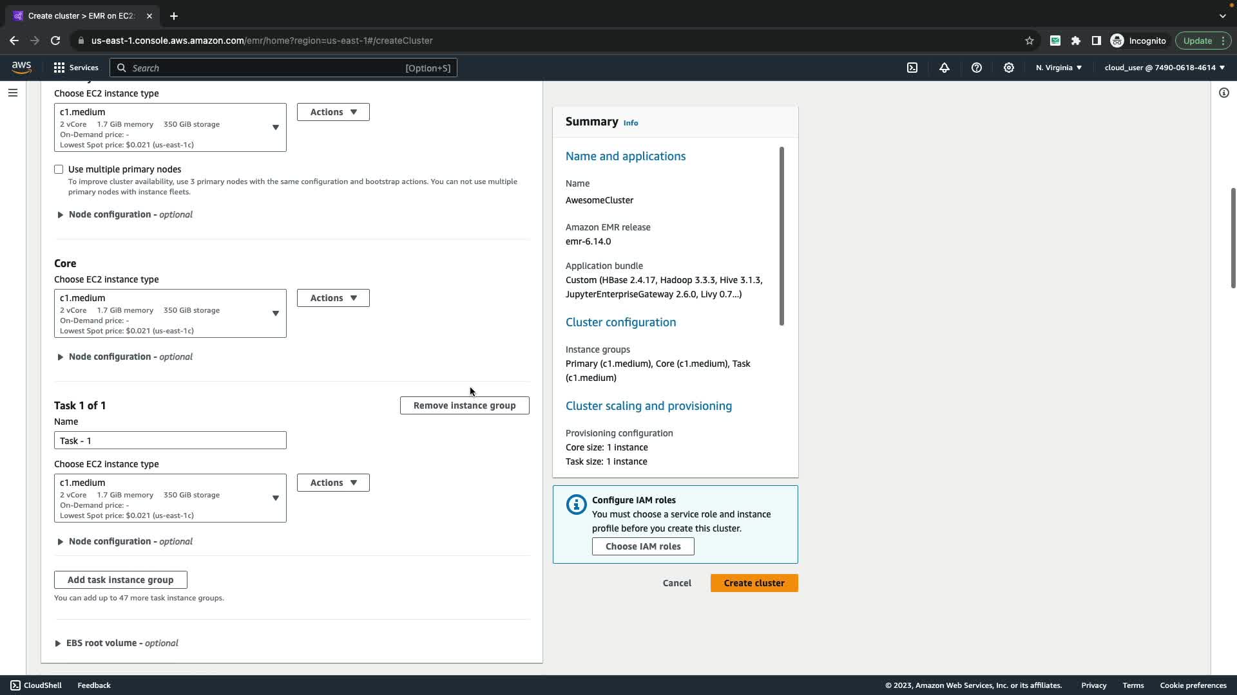Open the info panel icon at right edge

1224,93
